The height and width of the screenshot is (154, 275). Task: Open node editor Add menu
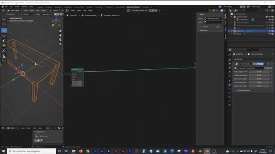click(85, 11)
